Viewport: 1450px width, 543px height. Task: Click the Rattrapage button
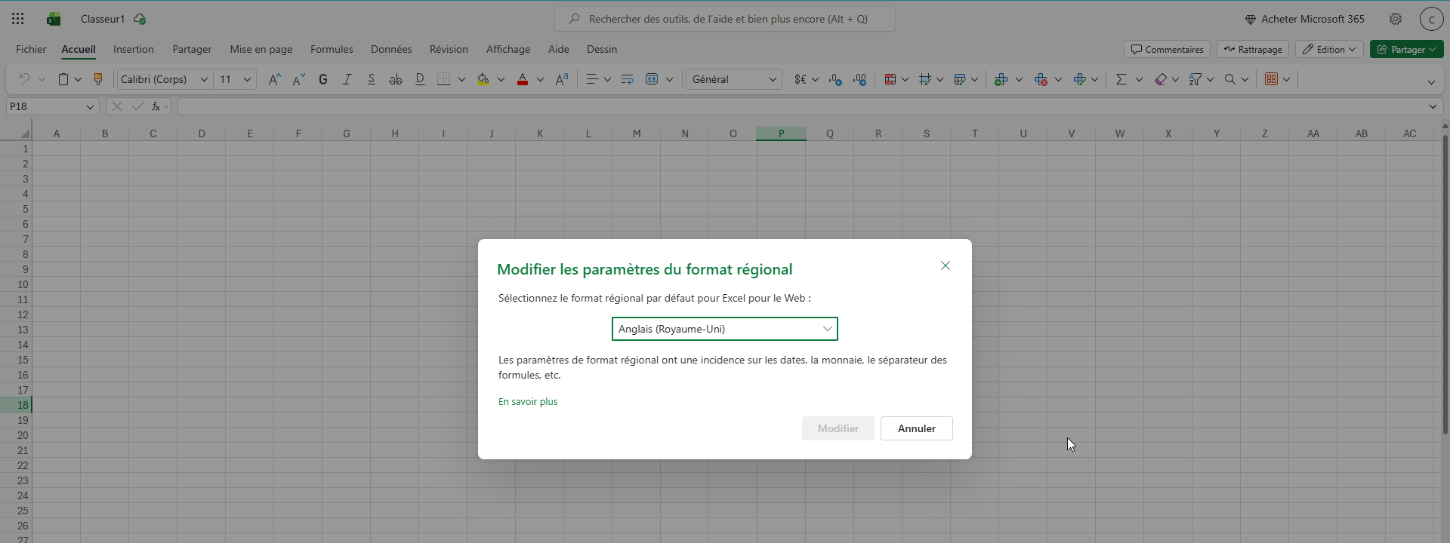[x=1253, y=49]
